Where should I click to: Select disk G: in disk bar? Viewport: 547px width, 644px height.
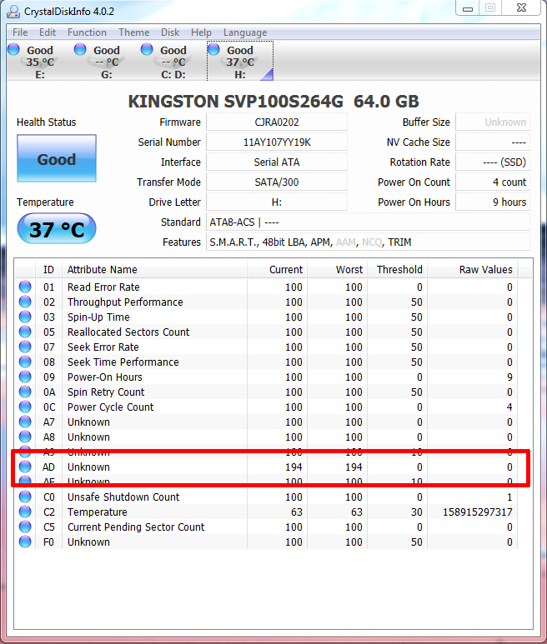107,61
